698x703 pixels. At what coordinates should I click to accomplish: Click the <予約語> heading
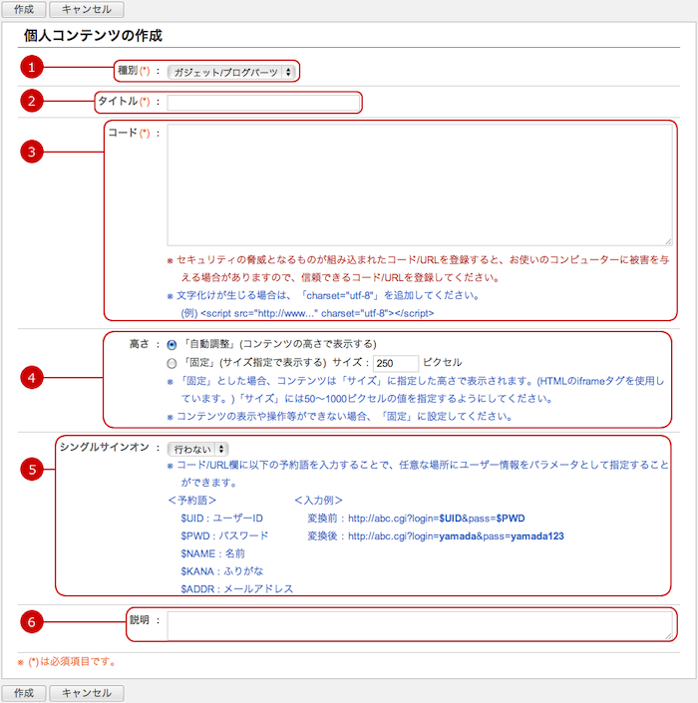coord(192,501)
